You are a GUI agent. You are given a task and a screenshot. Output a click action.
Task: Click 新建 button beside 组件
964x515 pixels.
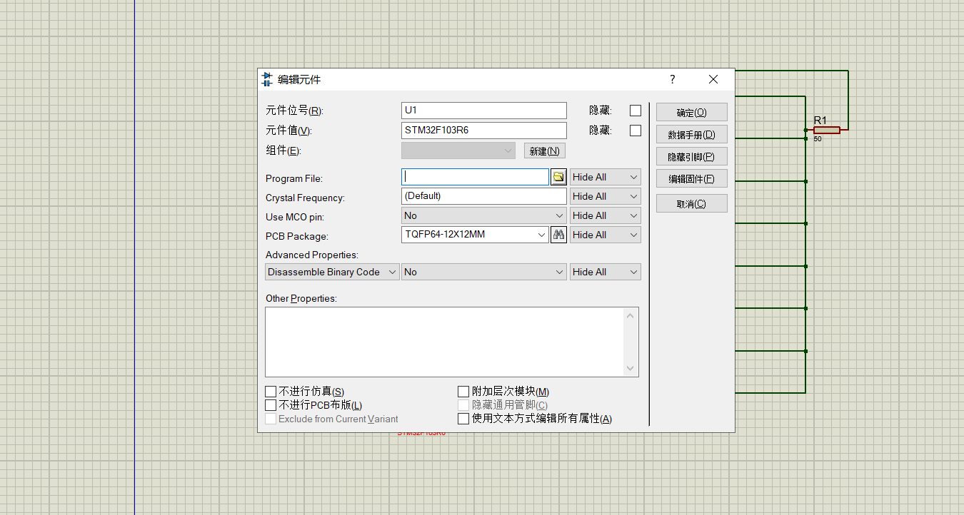coord(545,151)
